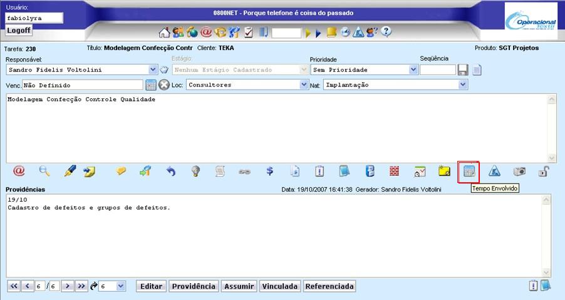Expand the Responsável dropdown
Screen dimensions: 565x300
pyautogui.click(x=153, y=70)
